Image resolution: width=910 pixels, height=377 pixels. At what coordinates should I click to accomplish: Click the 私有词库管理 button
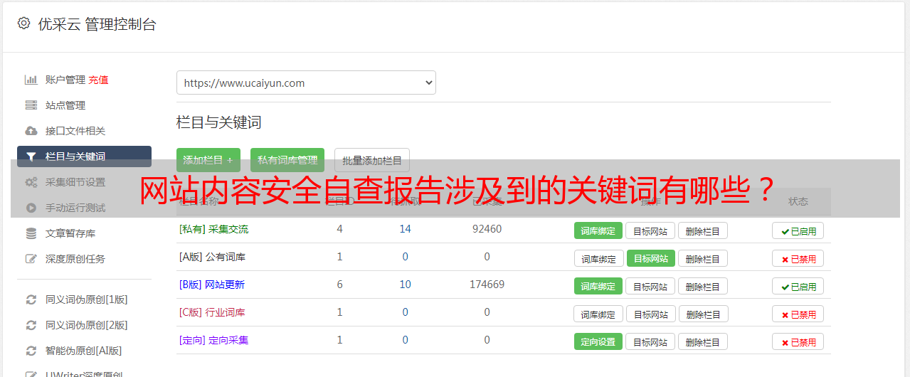287,160
